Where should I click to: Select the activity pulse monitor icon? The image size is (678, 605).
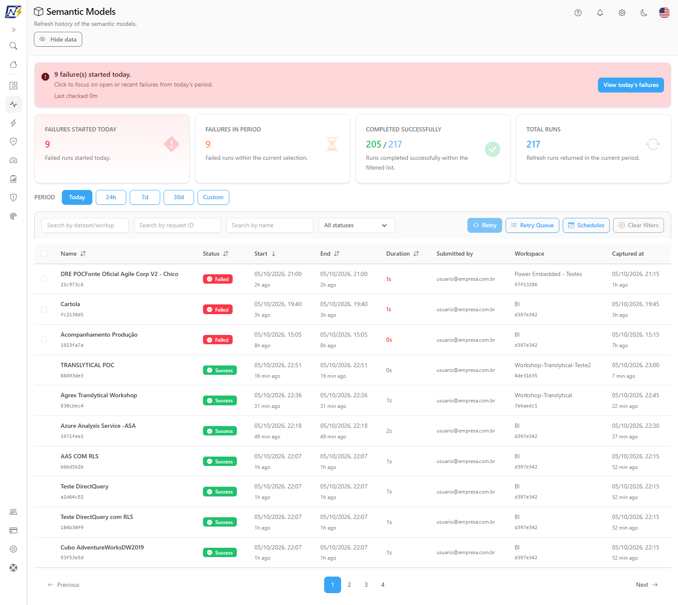coord(14,104)
